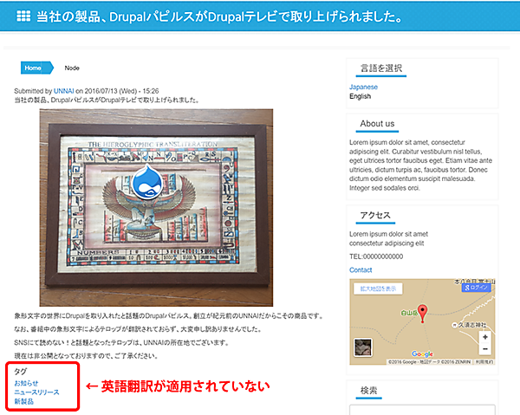
Task: Zoom out the map with minus
Action: (x=484, y=348)
